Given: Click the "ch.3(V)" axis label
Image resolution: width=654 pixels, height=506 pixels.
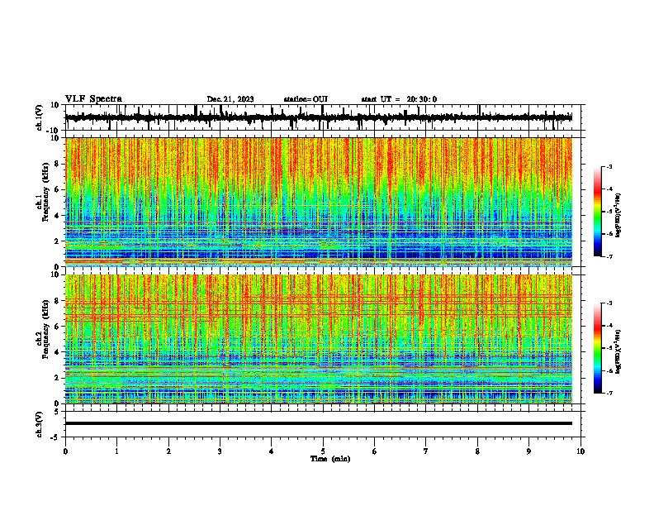Looking at the screenshot, I should [x=40, y=424].
